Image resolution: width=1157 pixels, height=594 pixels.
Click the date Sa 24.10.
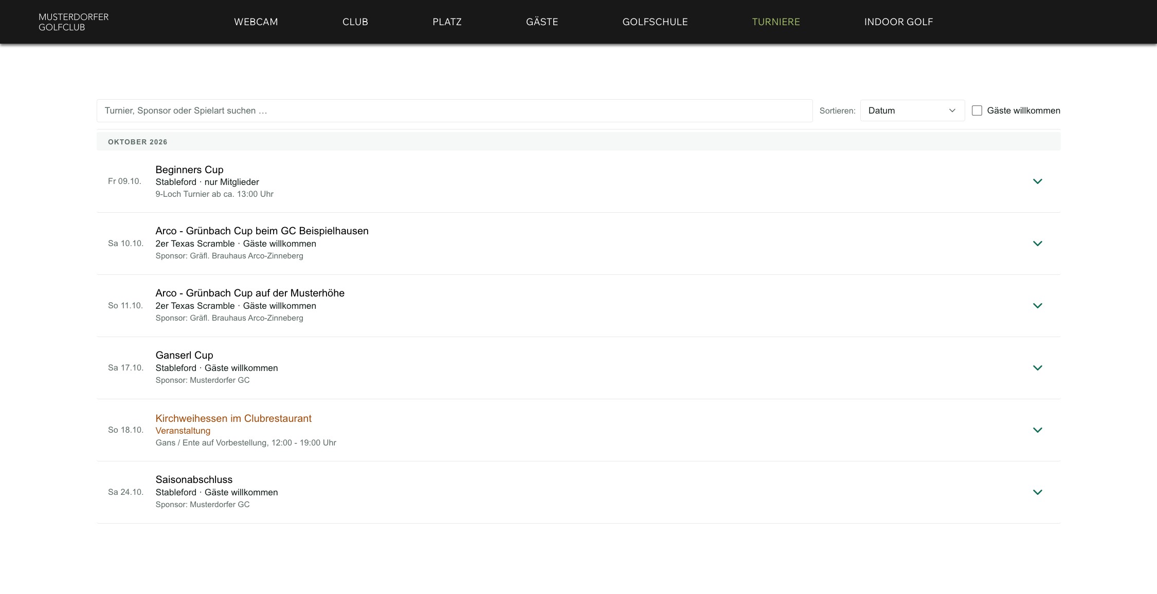[x=125, y=492]
